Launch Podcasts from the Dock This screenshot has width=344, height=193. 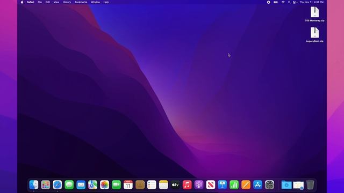point(199,185)
